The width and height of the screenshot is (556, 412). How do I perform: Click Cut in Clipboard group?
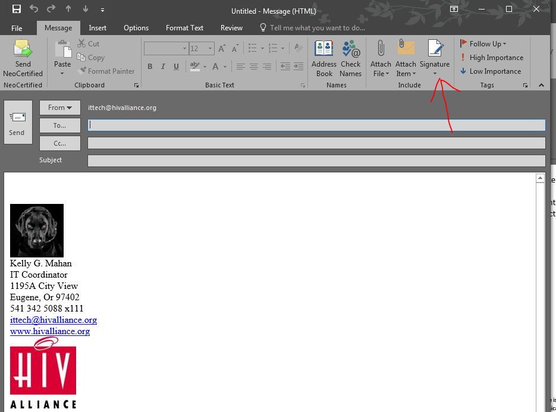pos(88,43)
